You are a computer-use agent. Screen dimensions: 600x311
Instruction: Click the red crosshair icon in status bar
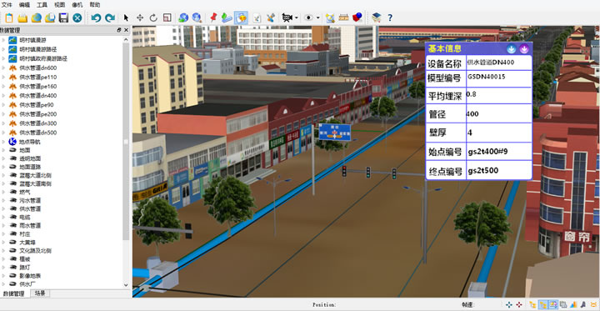(x=519, y=305)
